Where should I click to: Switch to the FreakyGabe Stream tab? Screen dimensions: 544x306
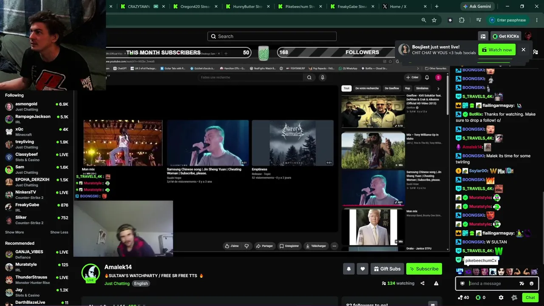352,6
